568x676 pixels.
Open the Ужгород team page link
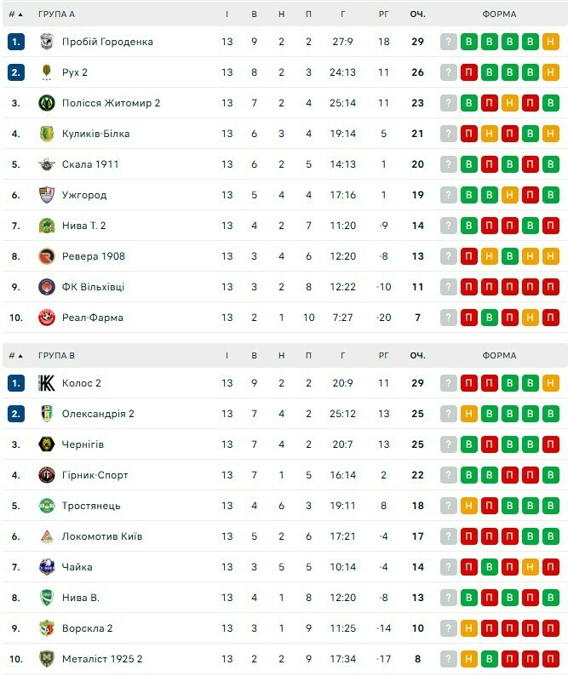[84, 195]
